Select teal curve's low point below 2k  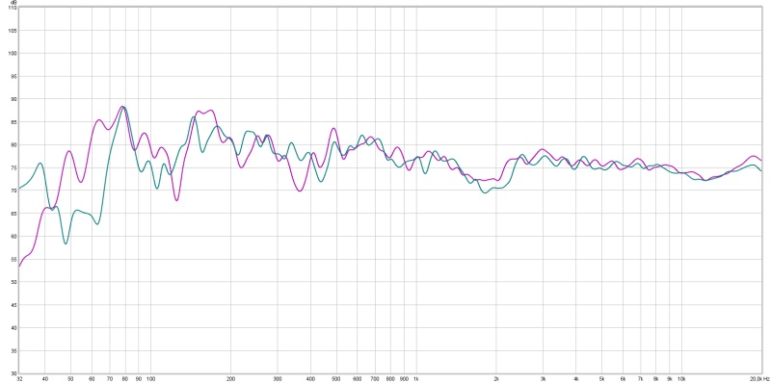pos(486,193)
